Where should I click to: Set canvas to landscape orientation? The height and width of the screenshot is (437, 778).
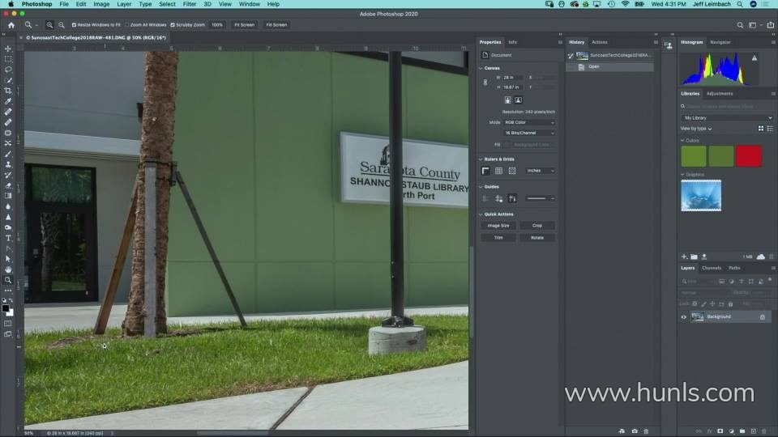(x=518, y=100)
